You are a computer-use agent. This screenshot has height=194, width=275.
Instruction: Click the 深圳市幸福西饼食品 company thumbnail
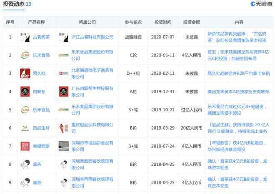(x=64, y=146)
